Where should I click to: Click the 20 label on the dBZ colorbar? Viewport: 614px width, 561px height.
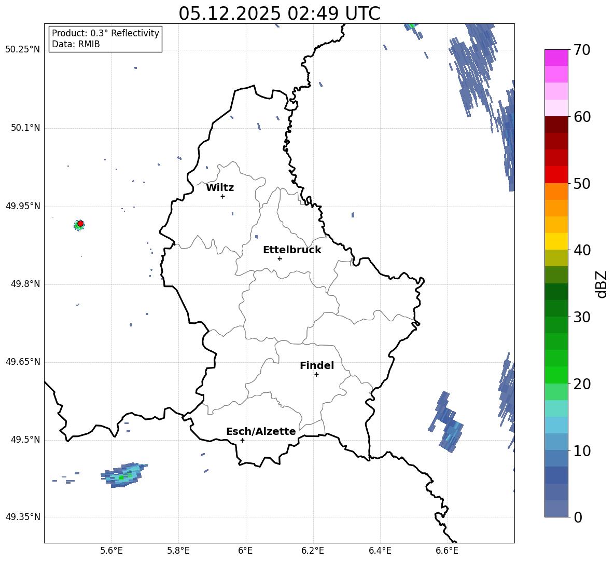coord(582,384)
